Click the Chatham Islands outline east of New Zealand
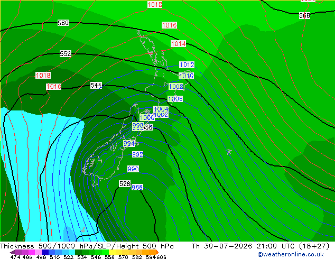Screen dimensions: 335x259 229,152
